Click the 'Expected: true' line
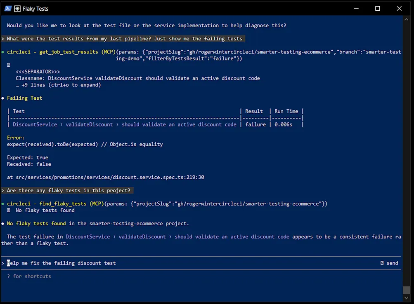Image resolution: width=414 pixels, height=304 pixels. pyautogui.click(x=28, y=157)
